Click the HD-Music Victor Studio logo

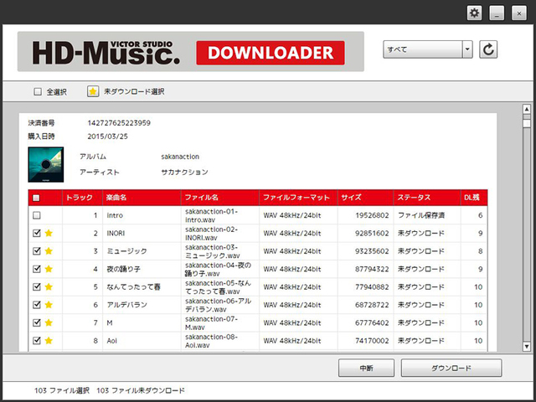coord(106,52)
